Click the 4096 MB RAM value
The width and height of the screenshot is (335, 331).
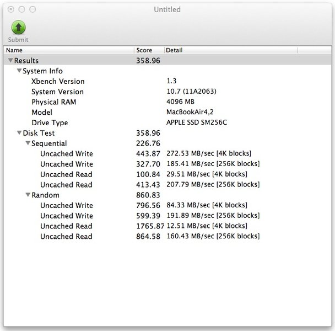[180, 102]
